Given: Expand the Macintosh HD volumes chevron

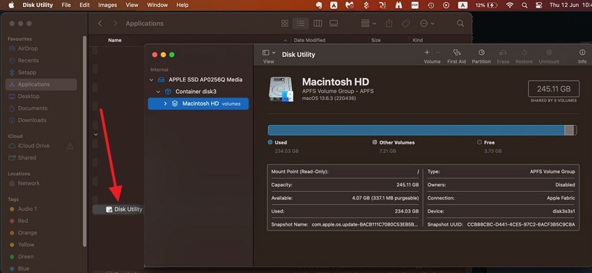Looking at the screenshot, I should 165,104.
